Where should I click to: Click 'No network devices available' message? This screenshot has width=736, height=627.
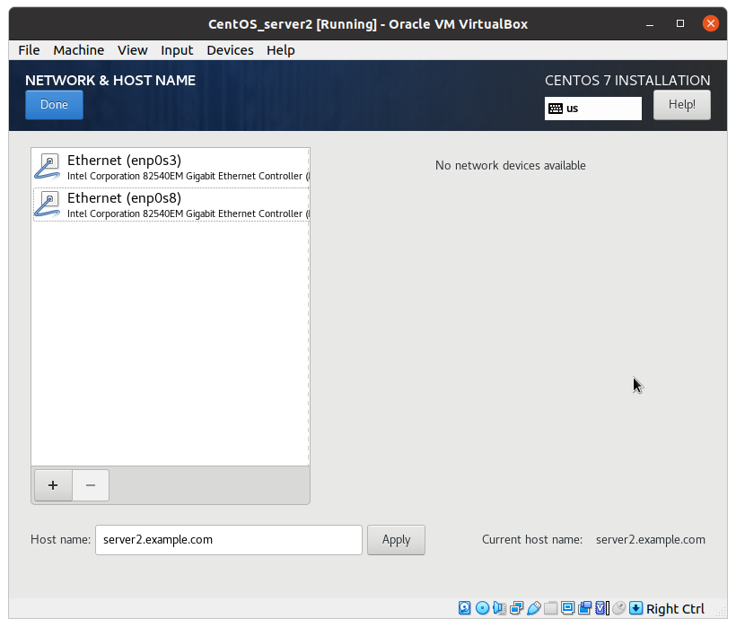tap(510, 166)
